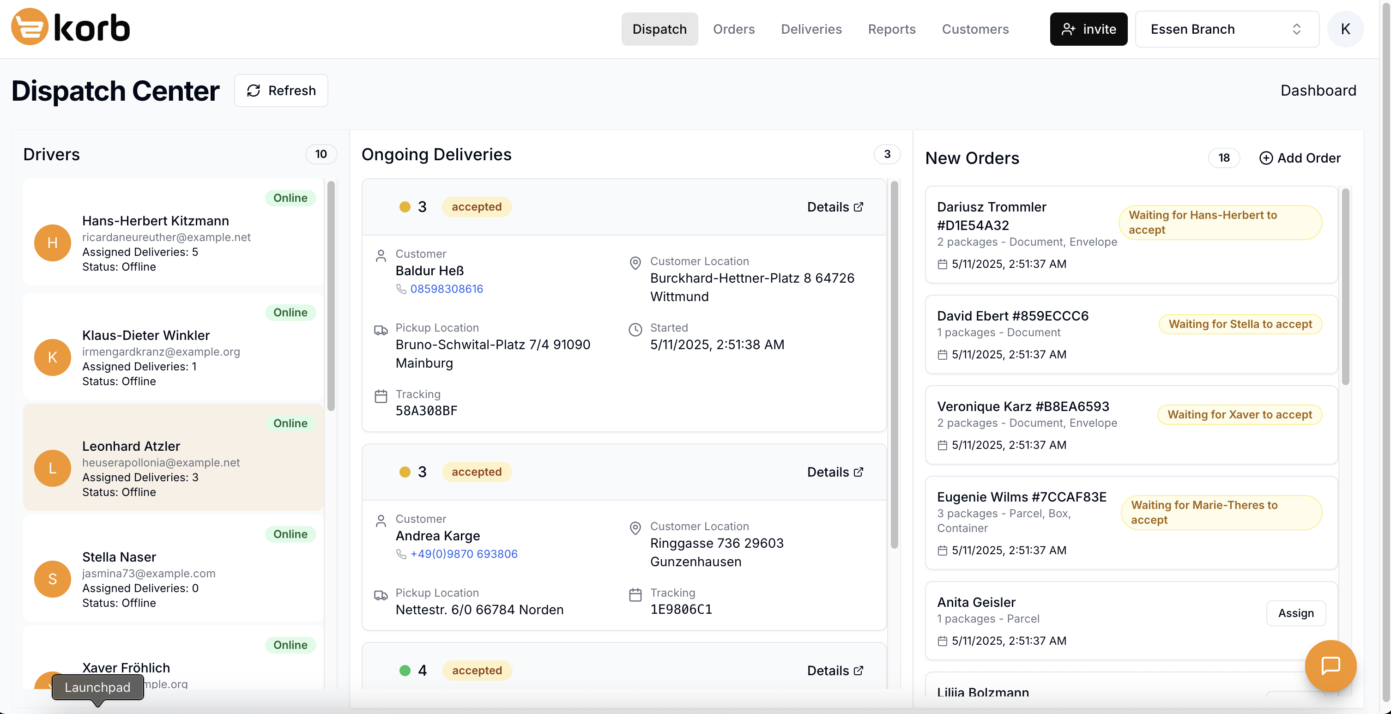
Task: Click the Ongoing Deliveries count badge 3
Action: 887,154
